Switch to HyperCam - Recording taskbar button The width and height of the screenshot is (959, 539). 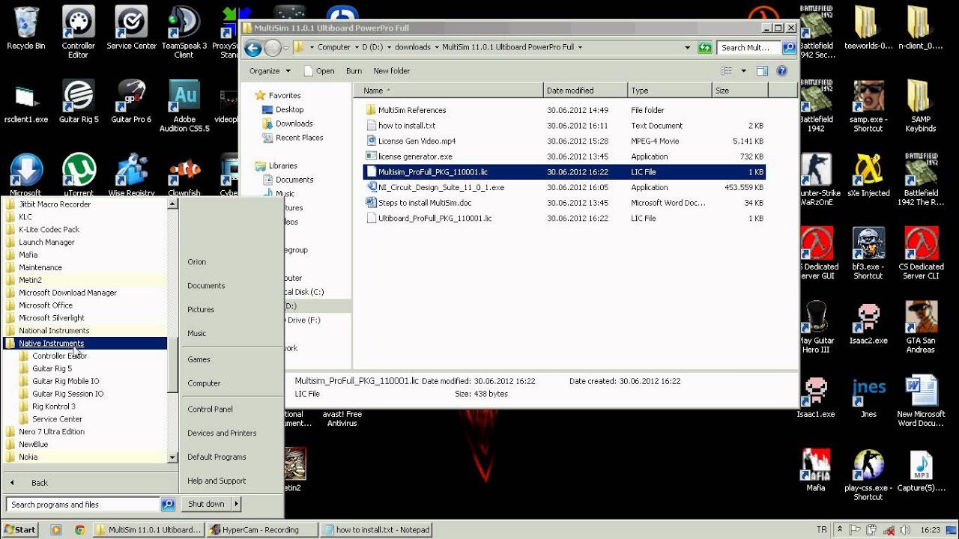(x=260, y=529)
